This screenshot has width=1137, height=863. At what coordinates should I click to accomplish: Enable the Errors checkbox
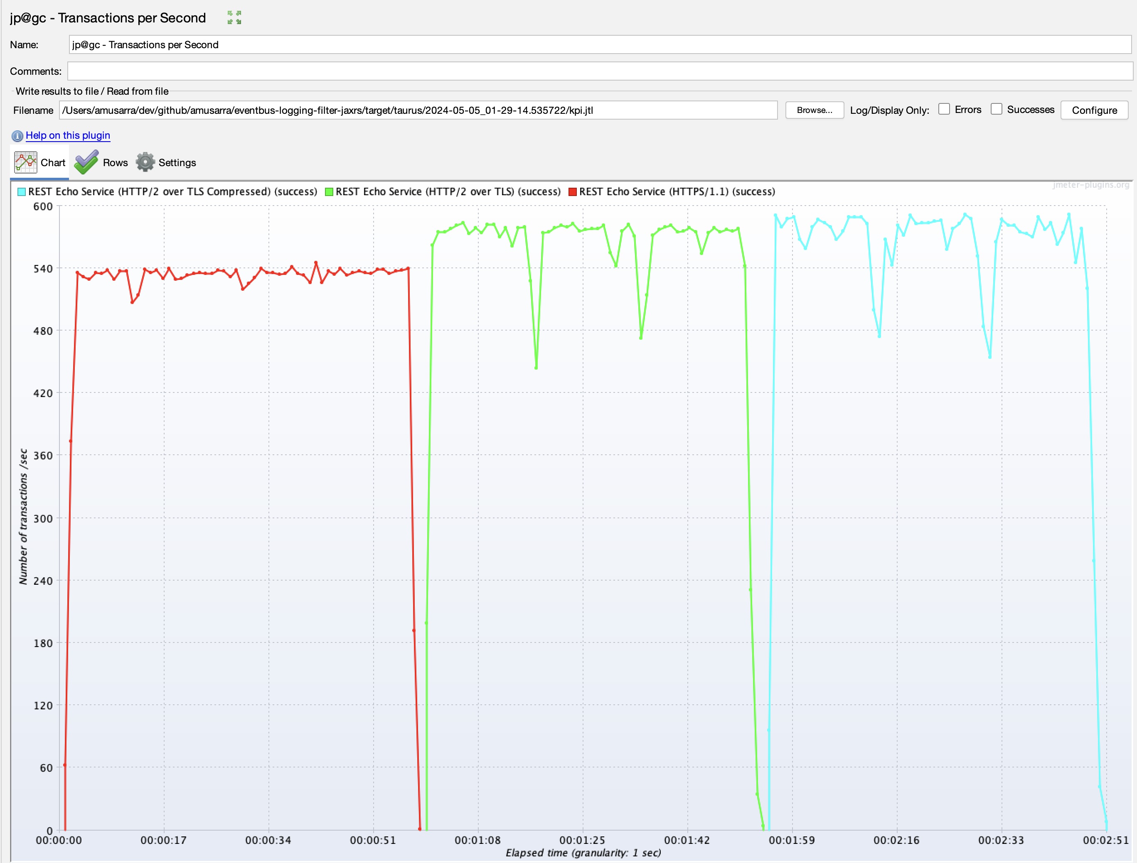coord(944,109)
